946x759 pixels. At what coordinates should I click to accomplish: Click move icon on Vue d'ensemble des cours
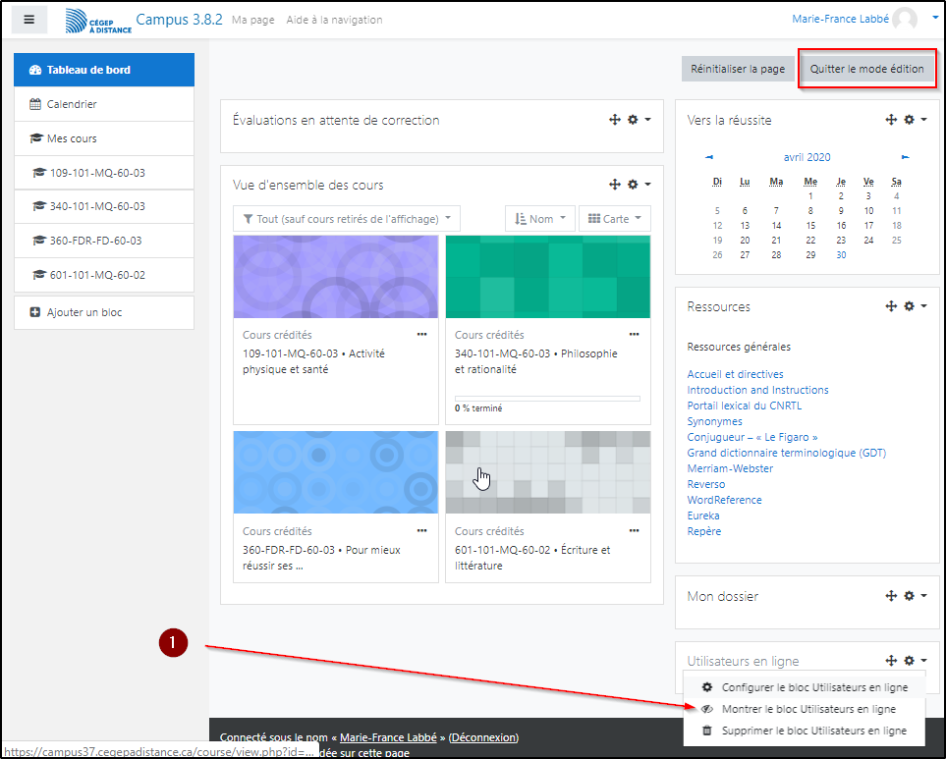(615, 185)
